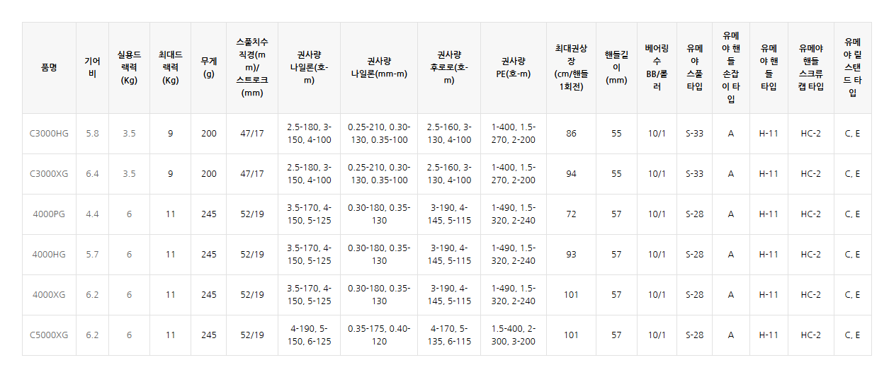Click the 4000HG model name

[x=49, y=255]
